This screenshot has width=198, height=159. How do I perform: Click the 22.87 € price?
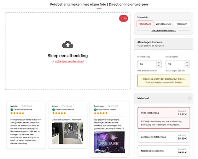(182, 115)
